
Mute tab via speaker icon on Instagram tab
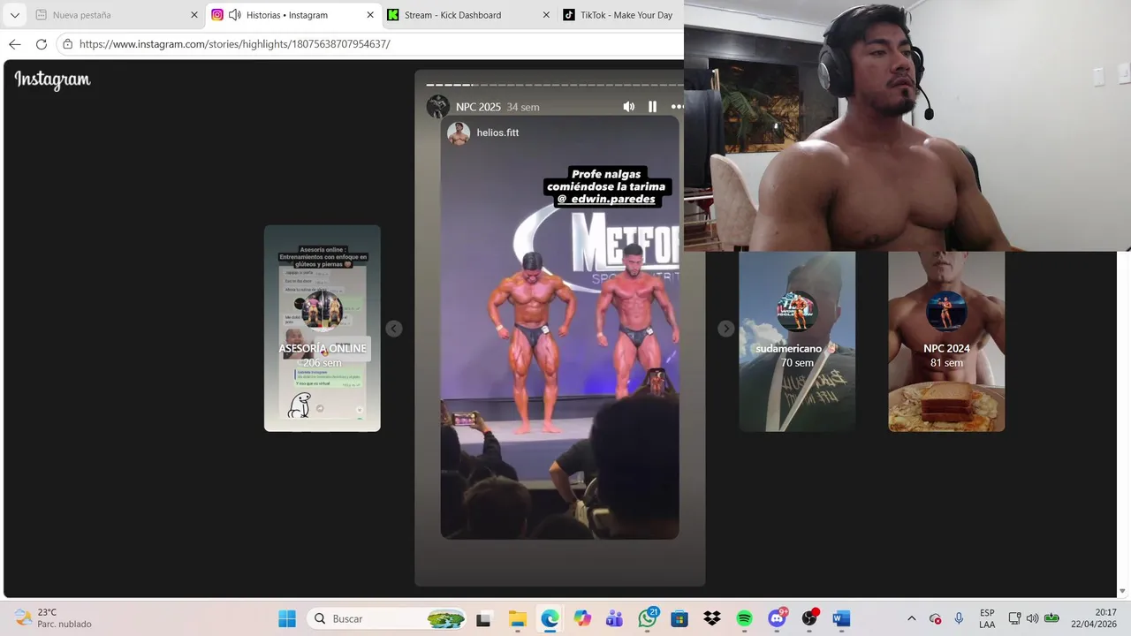click(x=234, y=15)
